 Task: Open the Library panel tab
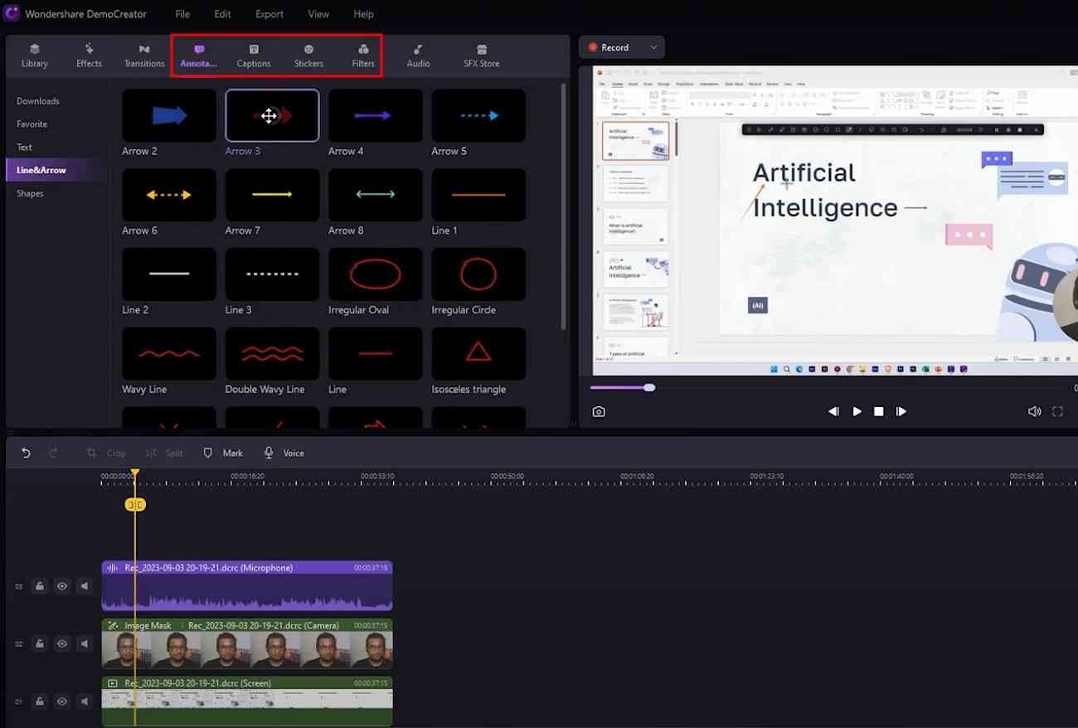(x=34, y=56)
